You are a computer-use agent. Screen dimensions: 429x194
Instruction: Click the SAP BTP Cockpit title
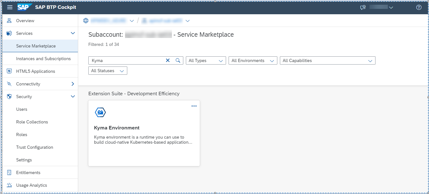click(x=56, y=7)
